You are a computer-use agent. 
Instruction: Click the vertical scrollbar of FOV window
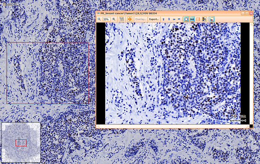[251, 73]
